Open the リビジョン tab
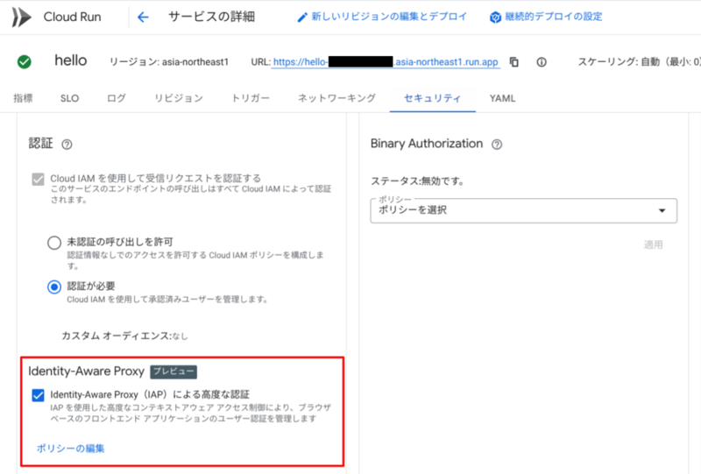 tap(179, 98)
